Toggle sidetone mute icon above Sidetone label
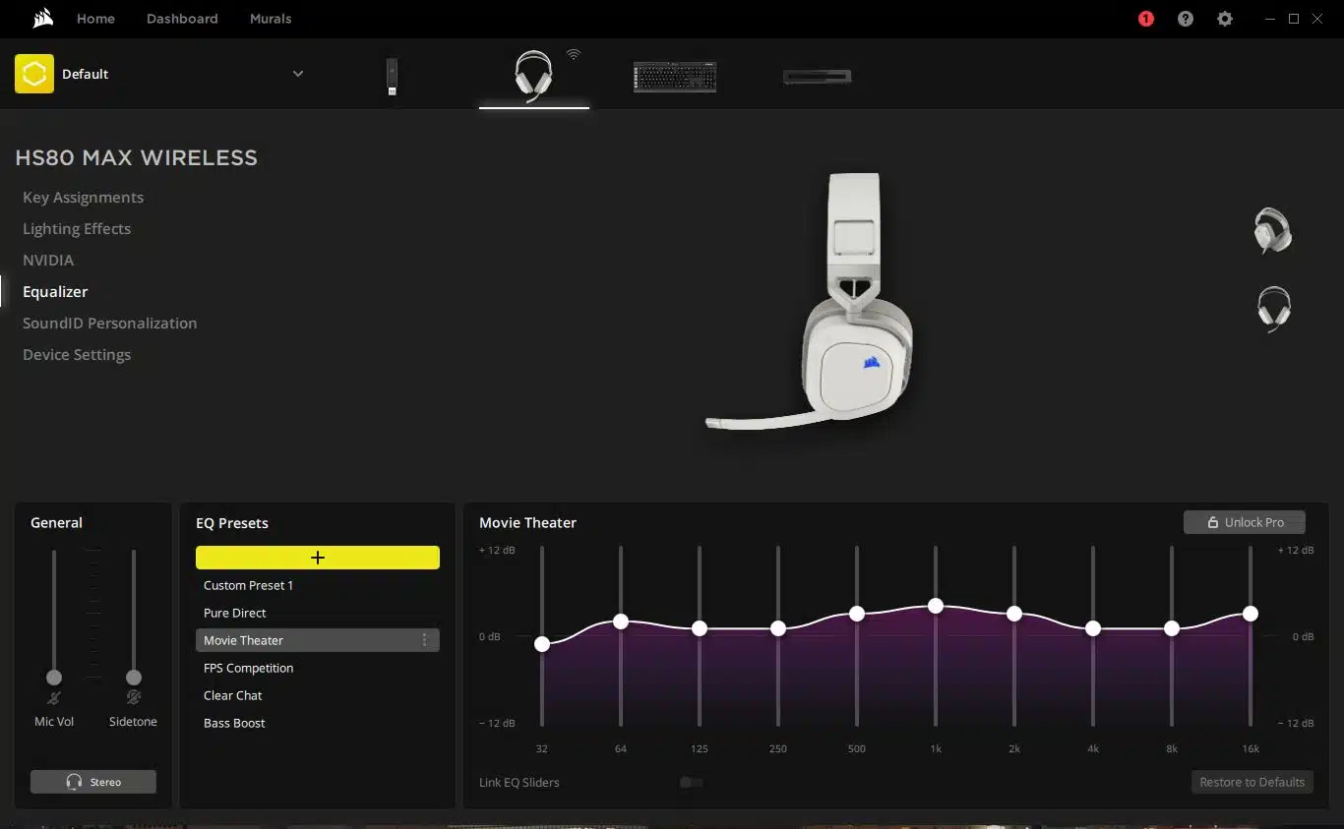This screenshot has width=1344, height=829. [134, 697]
